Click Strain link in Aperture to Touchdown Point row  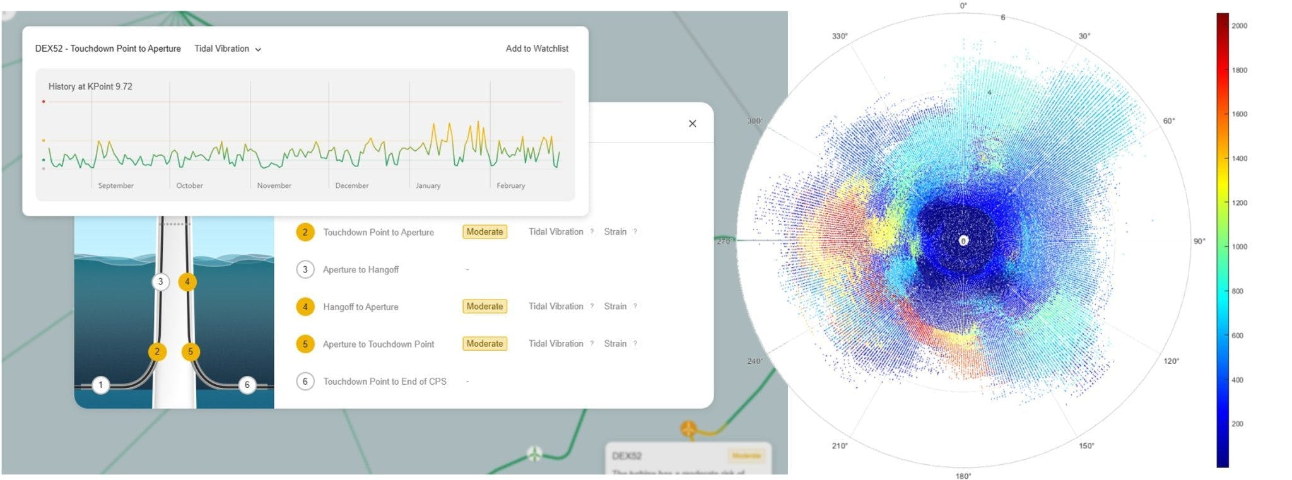coord(614,344)
